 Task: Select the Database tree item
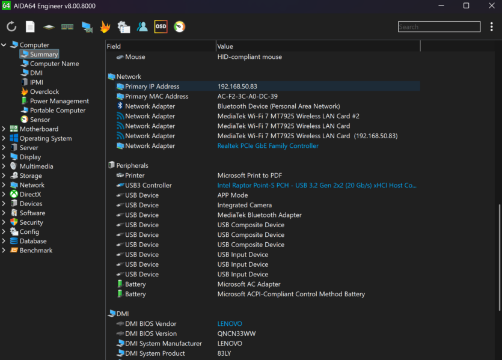pos(28,241)
